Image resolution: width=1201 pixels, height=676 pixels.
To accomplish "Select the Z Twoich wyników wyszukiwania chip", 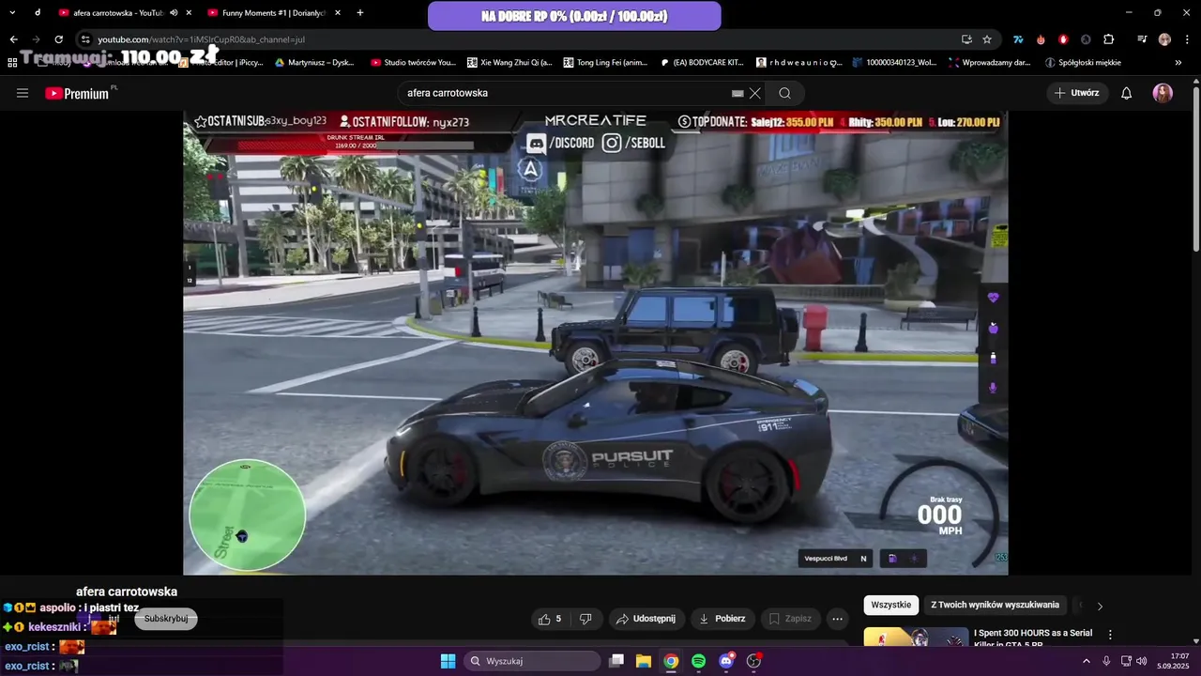I will click(x=995, y=605).
